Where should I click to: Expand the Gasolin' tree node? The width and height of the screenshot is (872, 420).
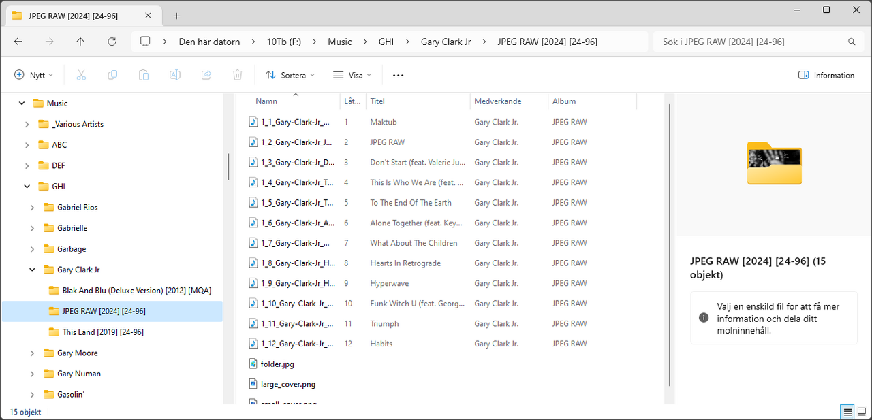pos(32,394)
